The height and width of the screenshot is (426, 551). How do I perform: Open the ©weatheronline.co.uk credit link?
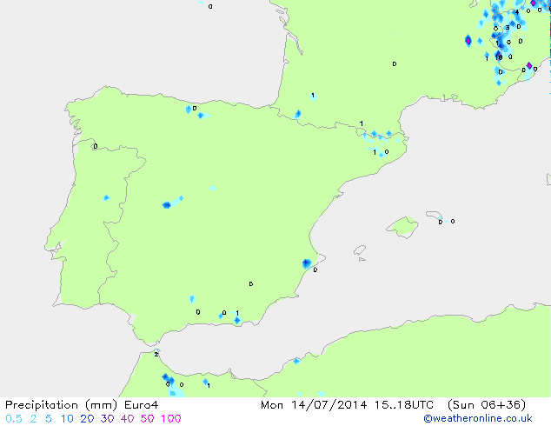[478, 418]
